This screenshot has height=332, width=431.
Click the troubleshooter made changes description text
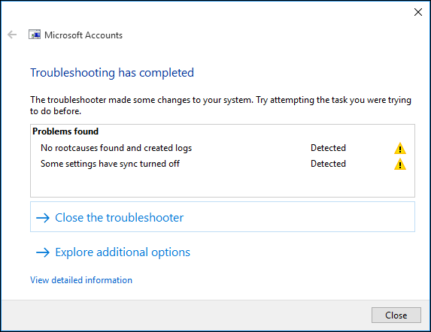220,105
